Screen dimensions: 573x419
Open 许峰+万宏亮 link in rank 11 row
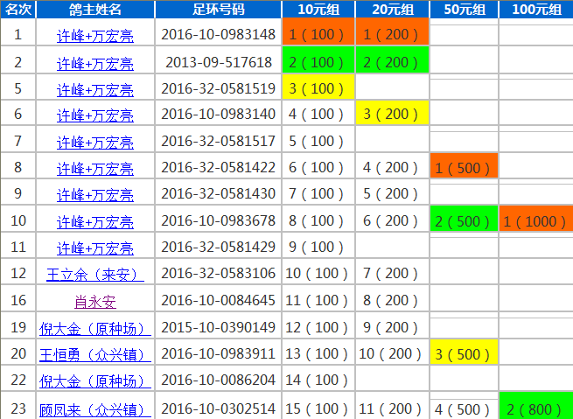(x=94, y=248)
